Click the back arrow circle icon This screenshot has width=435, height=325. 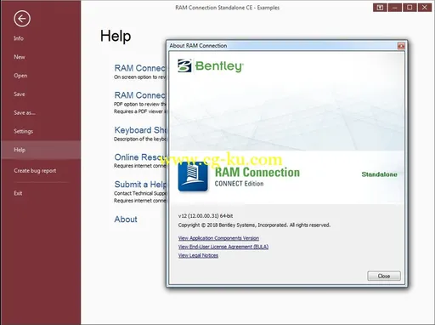22,19
